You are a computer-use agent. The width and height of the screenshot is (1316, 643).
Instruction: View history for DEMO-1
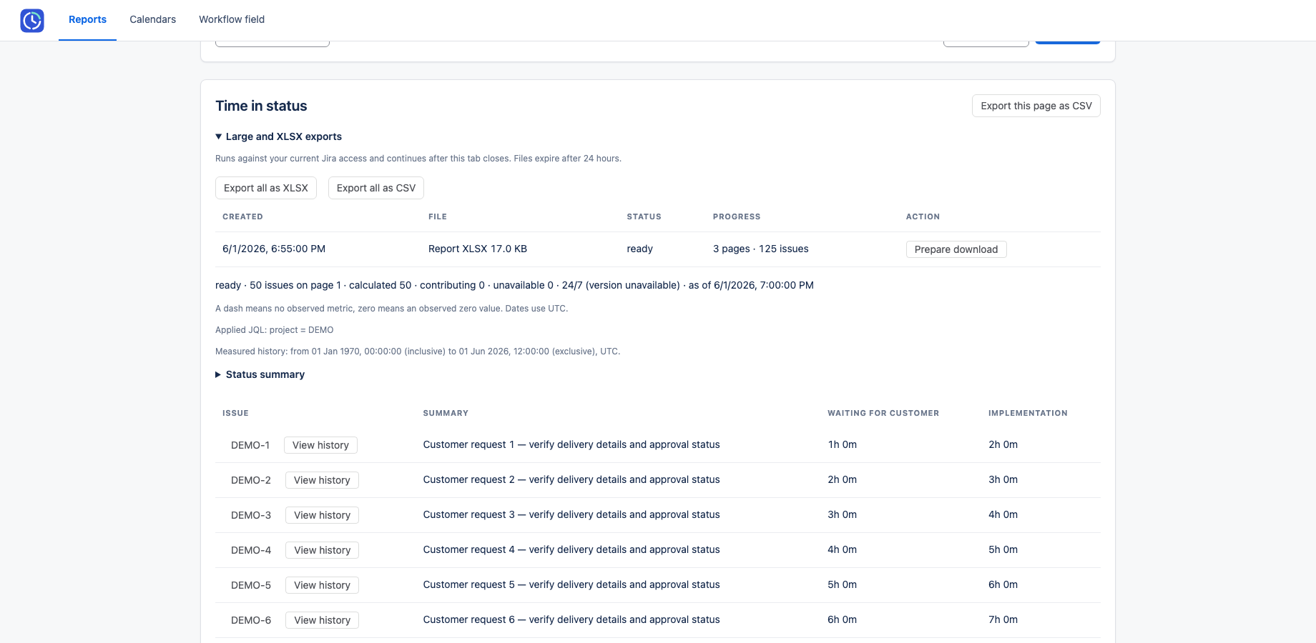pos(320,445)
